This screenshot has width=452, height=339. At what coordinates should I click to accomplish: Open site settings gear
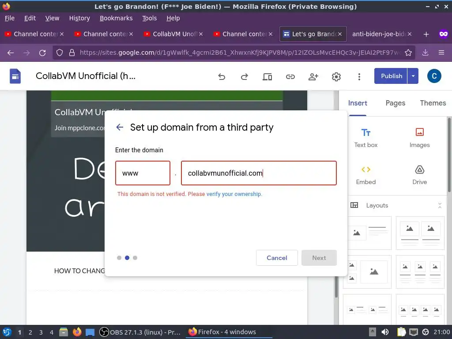(x=336, y=77)
